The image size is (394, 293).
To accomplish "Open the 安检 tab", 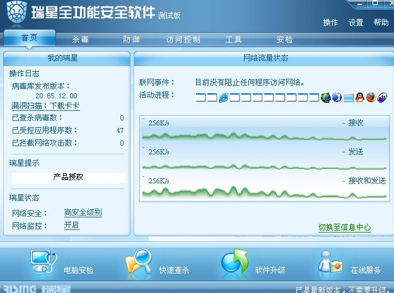I will 284,40.
